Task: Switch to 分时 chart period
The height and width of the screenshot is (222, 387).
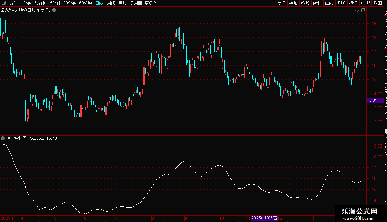Action: (x=14, y=3)
